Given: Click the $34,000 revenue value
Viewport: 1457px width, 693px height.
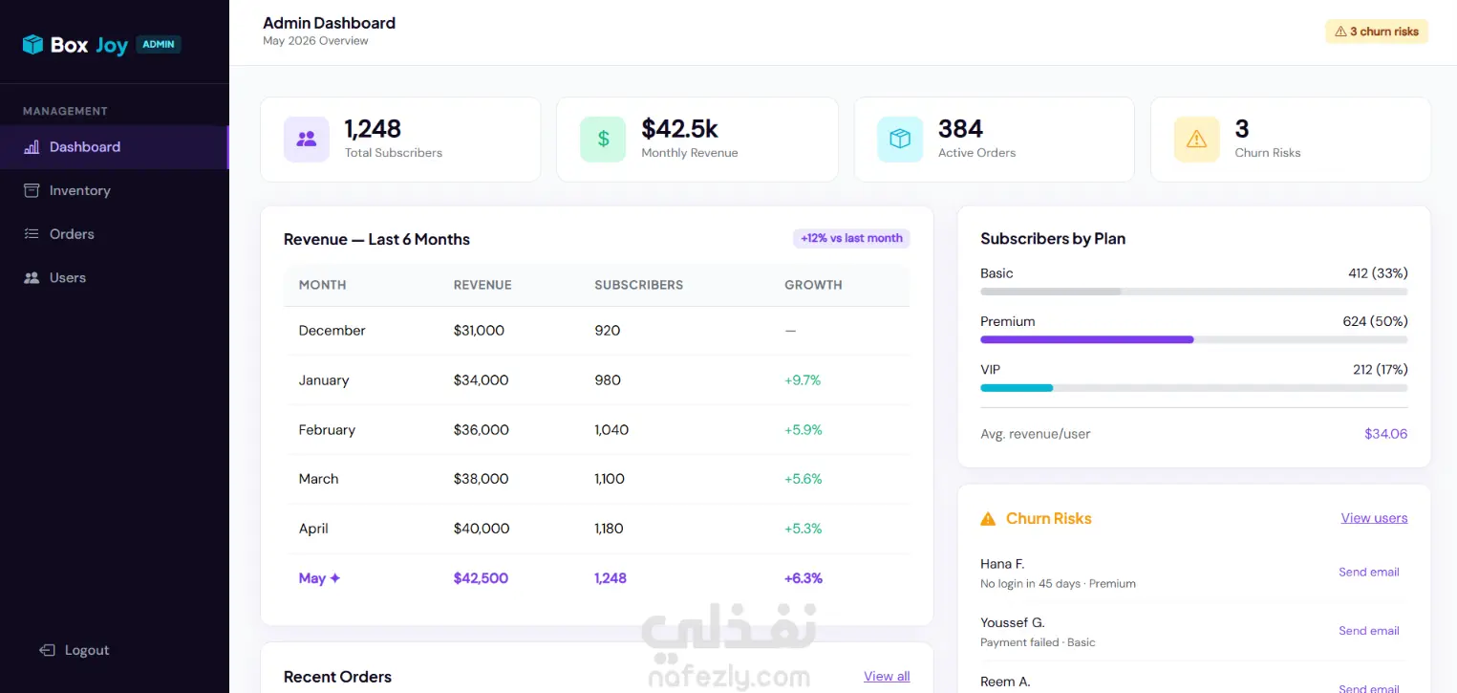Looking at the screenshot, I should coord(481,380).
